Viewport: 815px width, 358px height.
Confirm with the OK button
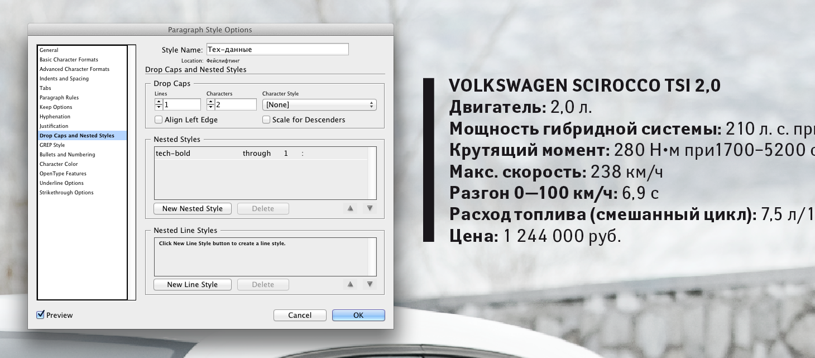(358, 315)
